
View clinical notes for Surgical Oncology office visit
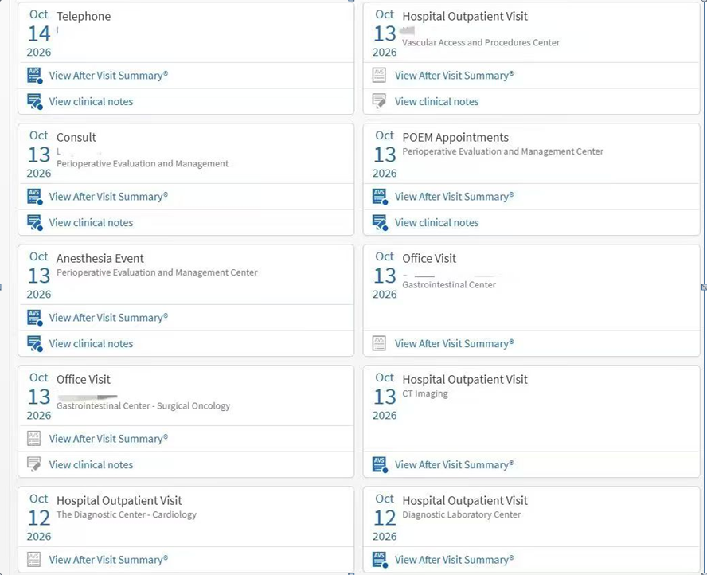click(x=91, y=464)
